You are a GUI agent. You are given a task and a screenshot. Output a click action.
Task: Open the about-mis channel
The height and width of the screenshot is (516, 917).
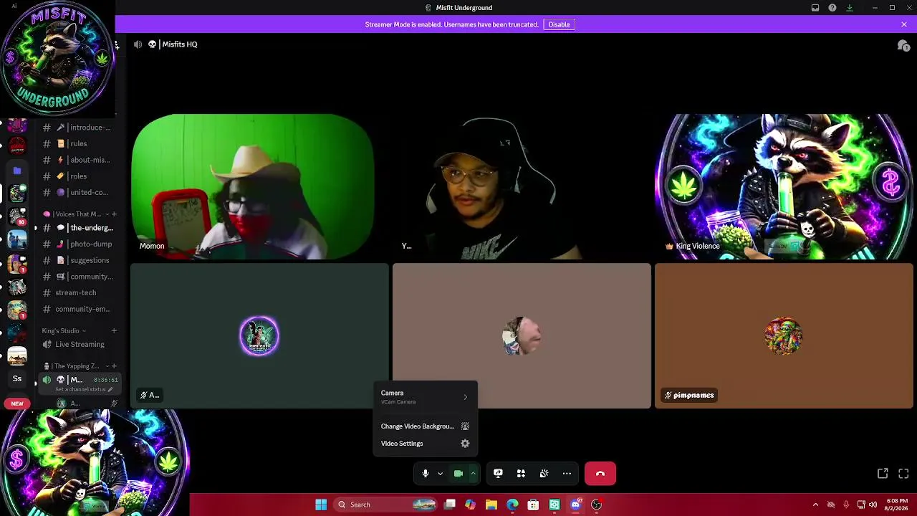(x=79, y=160)
